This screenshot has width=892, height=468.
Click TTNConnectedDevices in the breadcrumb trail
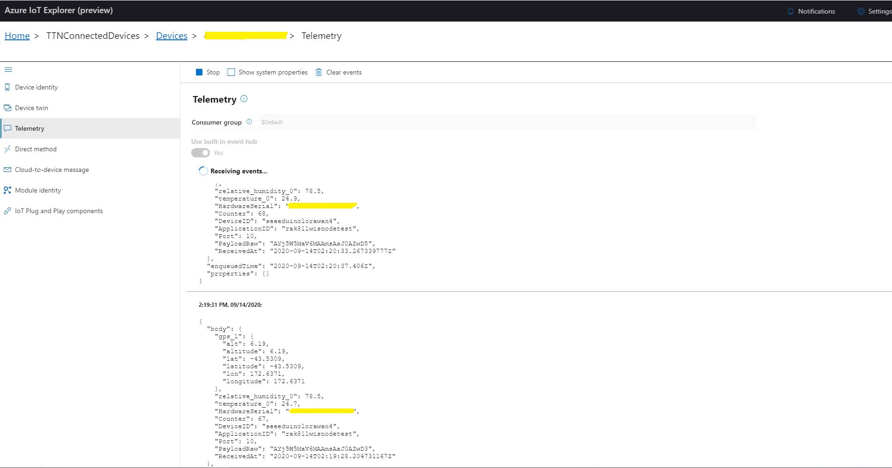tap(93, 36)
